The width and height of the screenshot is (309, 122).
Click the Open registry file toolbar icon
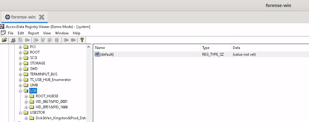4,40
